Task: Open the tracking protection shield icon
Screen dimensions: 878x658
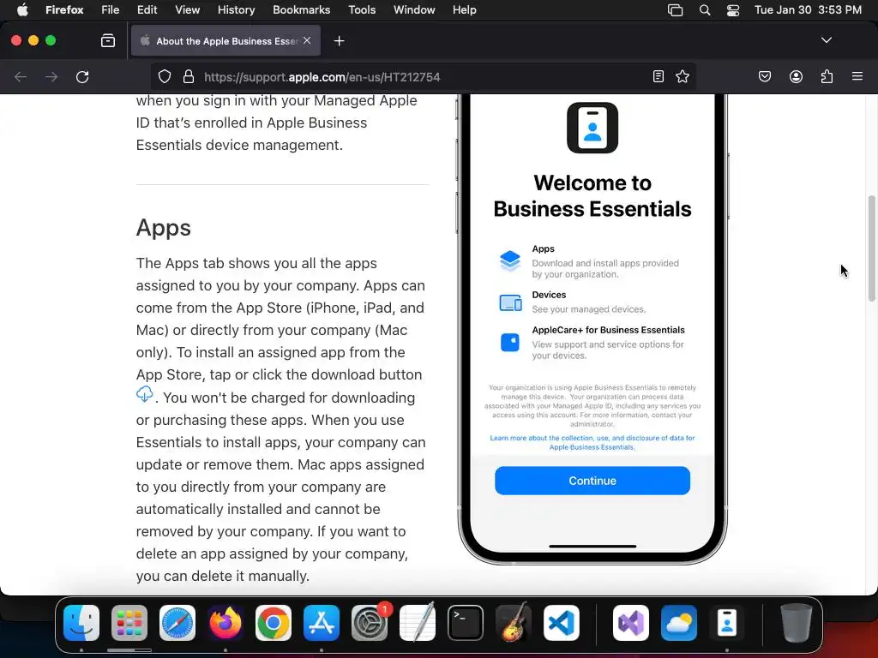Action: pyautogui.click(x=164, y=76)
